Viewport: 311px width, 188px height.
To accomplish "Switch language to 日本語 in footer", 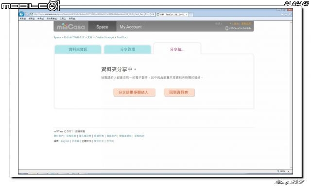I will point(76,141).
